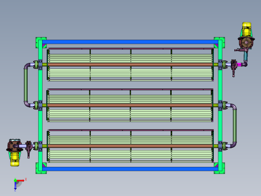Select the yellow motor at the bottom left
Viewport: 261px width, 196px height.
pos(15,159)
